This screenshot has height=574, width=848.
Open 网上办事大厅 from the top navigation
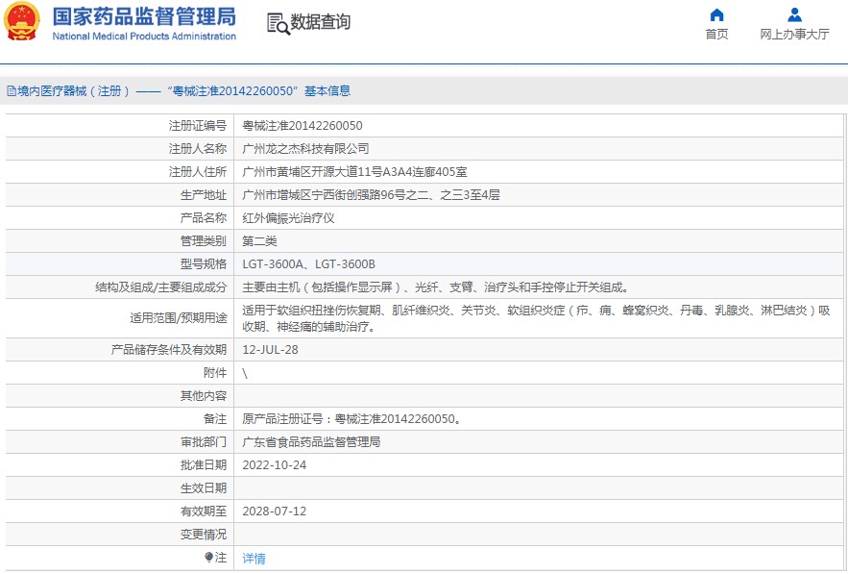794,34
